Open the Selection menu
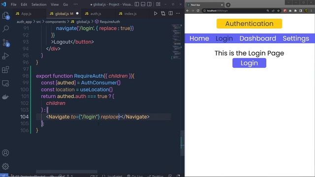 click(x=39, y=4)
